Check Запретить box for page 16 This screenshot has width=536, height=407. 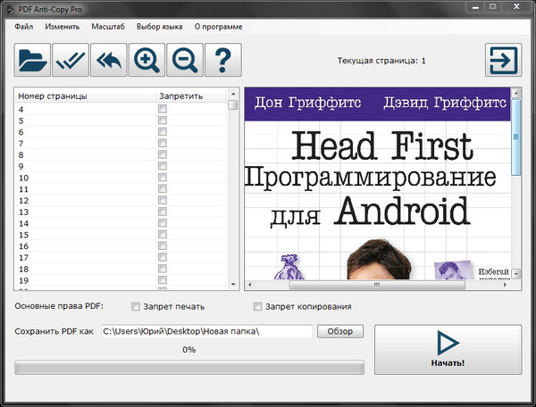click(163, 245)
